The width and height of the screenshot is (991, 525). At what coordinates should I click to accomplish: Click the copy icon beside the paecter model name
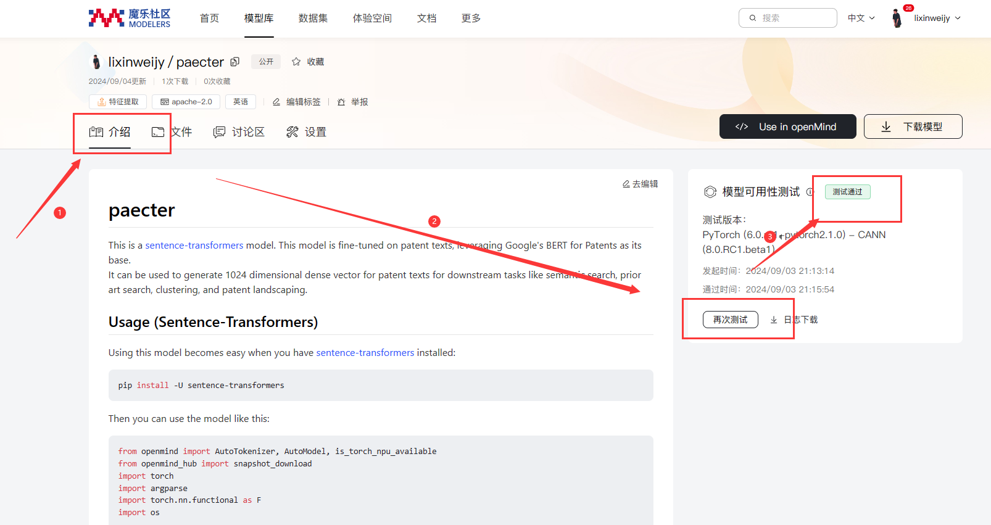tap(235, 62)
